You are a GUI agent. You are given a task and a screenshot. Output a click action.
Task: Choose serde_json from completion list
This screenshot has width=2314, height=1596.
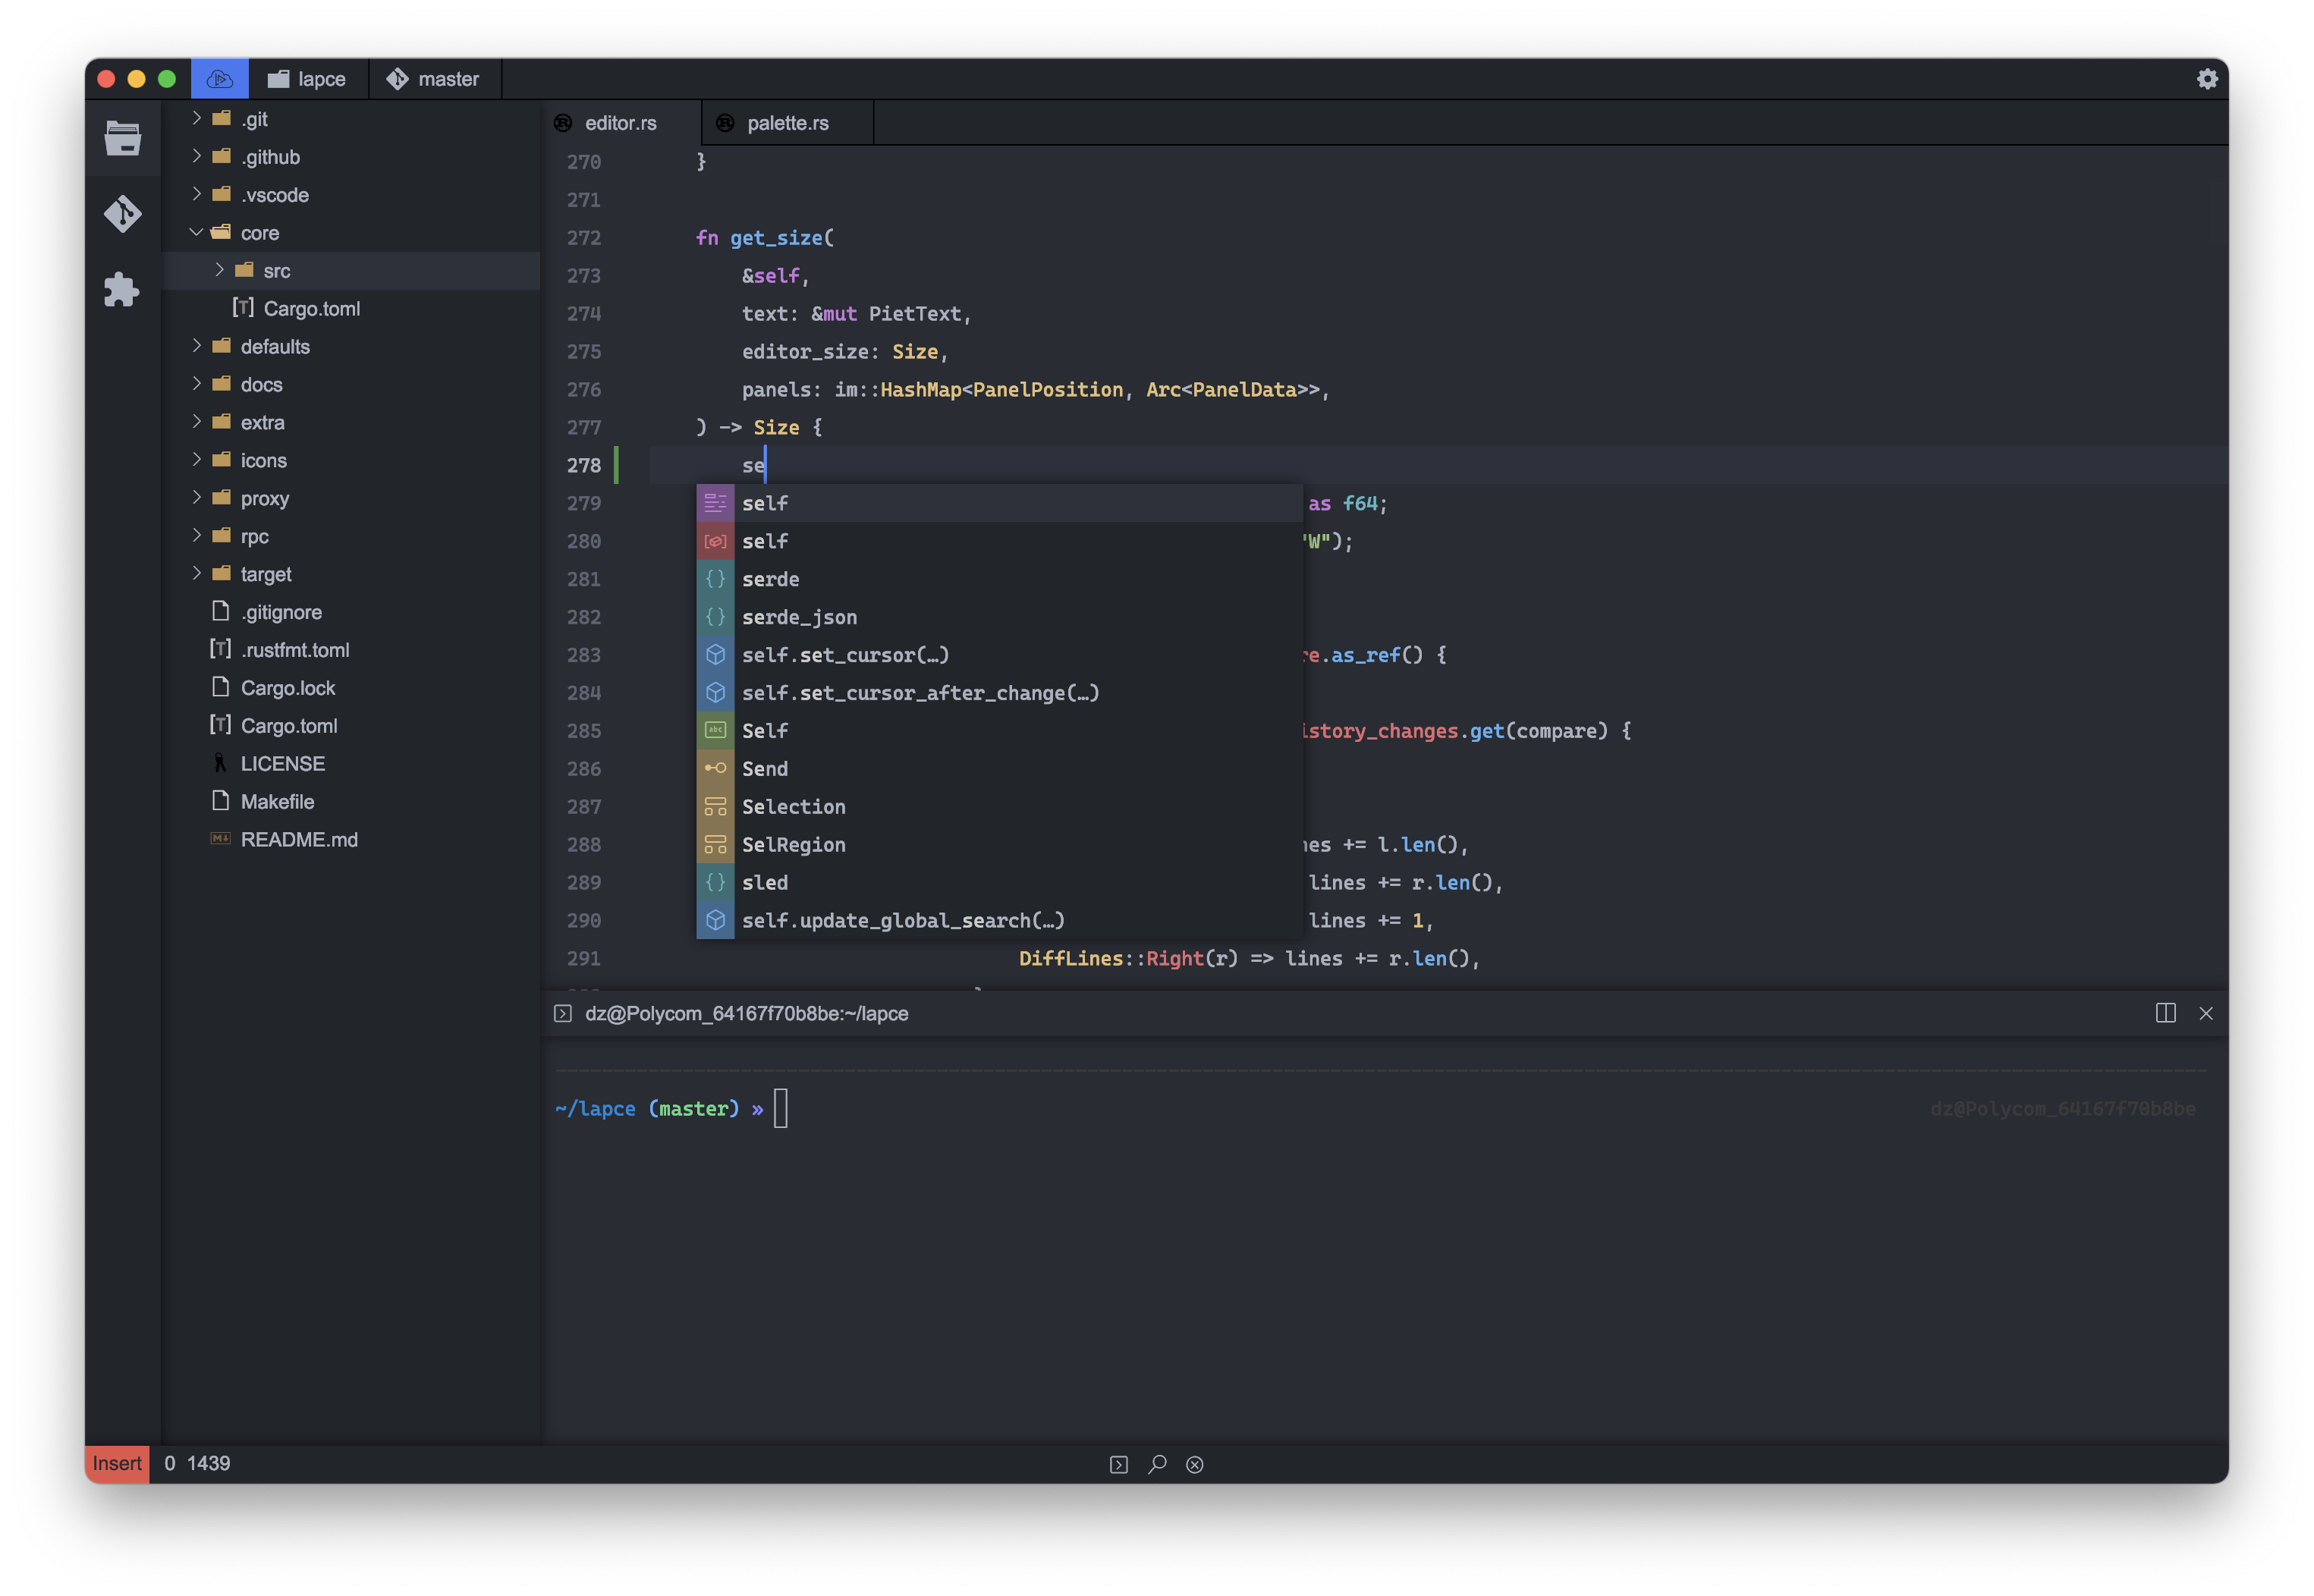(x=799, y=617)
